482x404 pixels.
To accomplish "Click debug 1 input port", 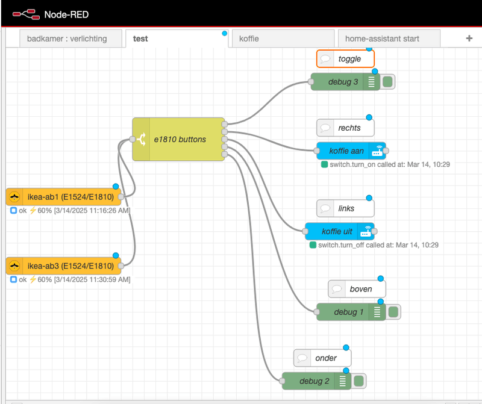I will [317, 312].
